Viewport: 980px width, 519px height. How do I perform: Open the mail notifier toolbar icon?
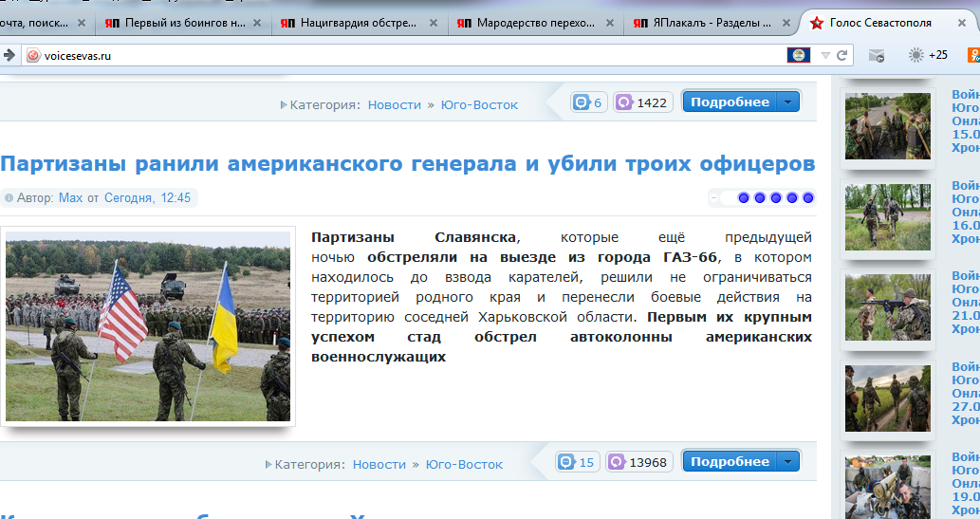(x=877, y=56)
